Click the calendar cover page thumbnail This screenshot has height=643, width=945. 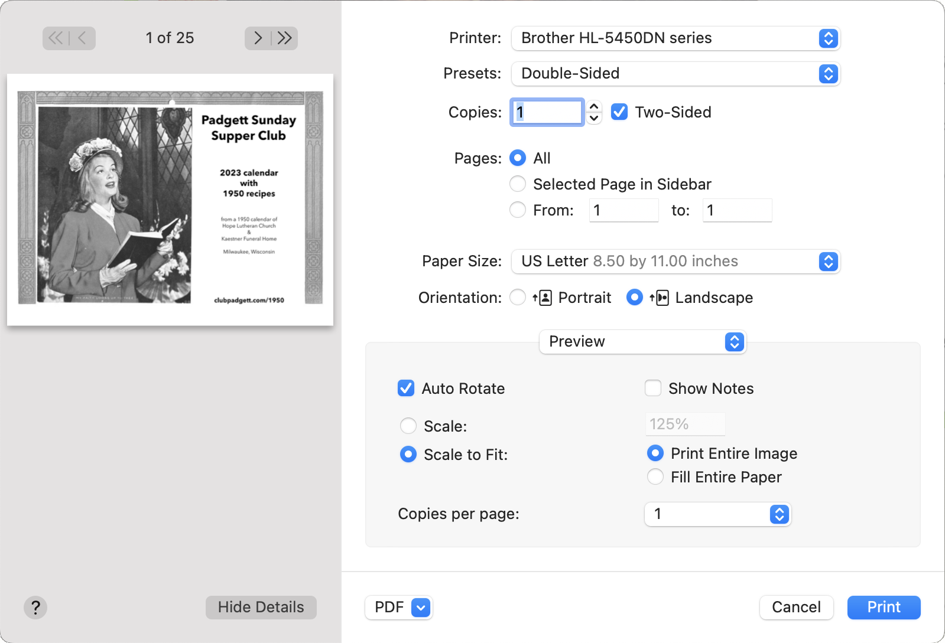pos(170,199)
